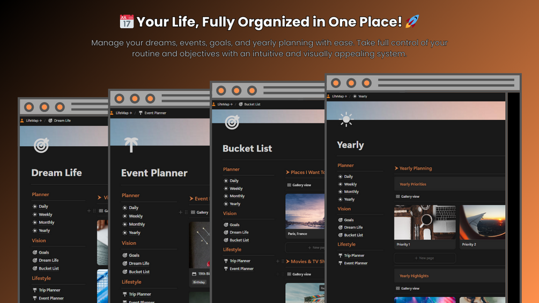Viewport: 539px width, 303px height.
Task: Open Dream Life in Bucket List window sidebar
Action: (x=239, y=233)
